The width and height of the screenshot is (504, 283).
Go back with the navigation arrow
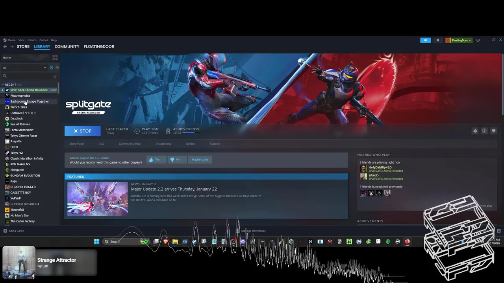pyautogui.click(x=5, y=46)
